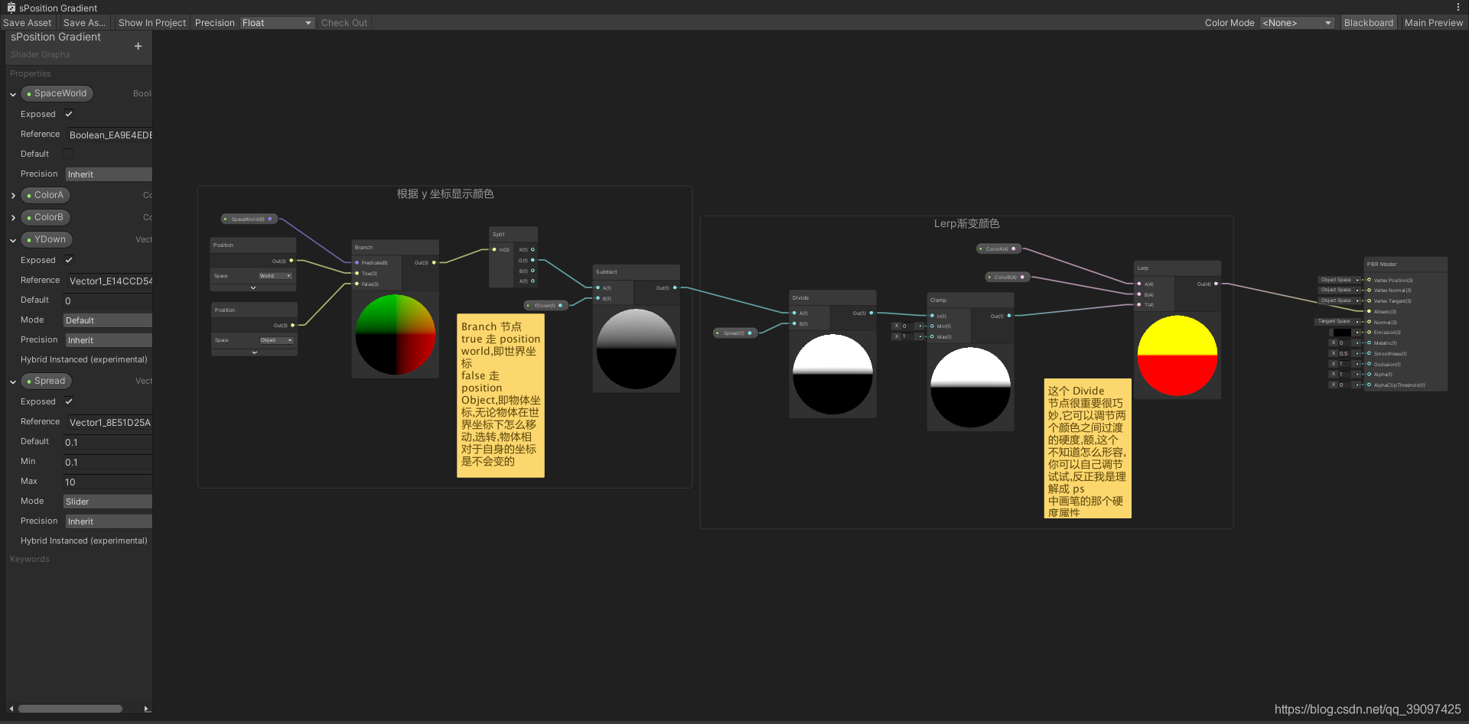This screenshot has width=1469, height=724.
Task: Click the Divide node Out port
Action: point(871,313)
